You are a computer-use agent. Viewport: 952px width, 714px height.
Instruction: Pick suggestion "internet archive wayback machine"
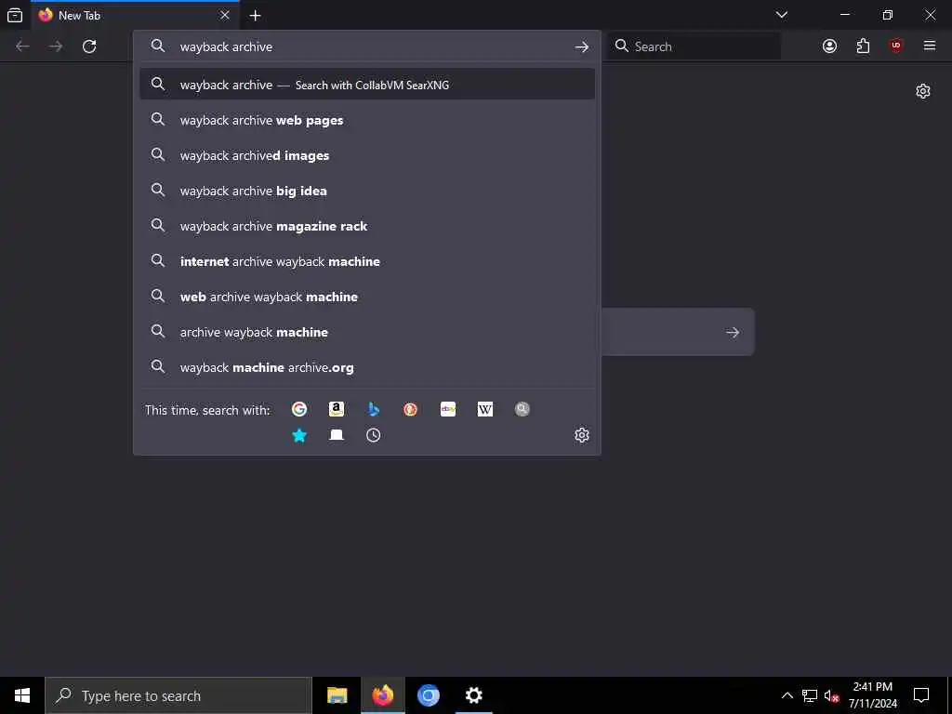coord(367,261)
